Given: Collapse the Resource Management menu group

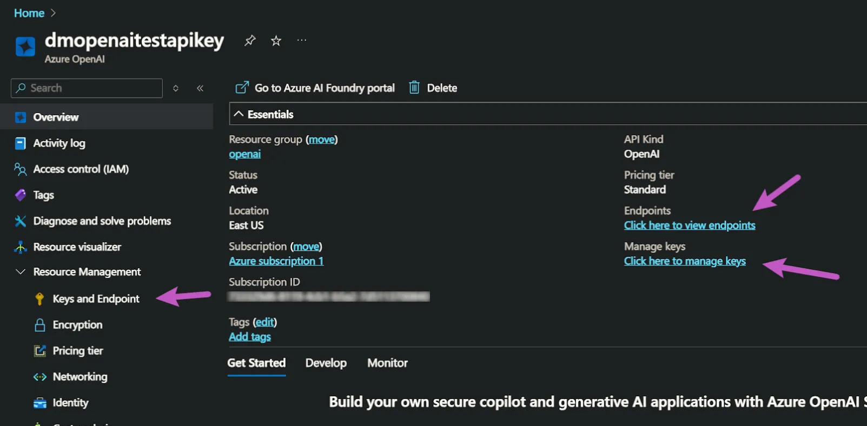Looking at the screenshot, I should point(21,271).
